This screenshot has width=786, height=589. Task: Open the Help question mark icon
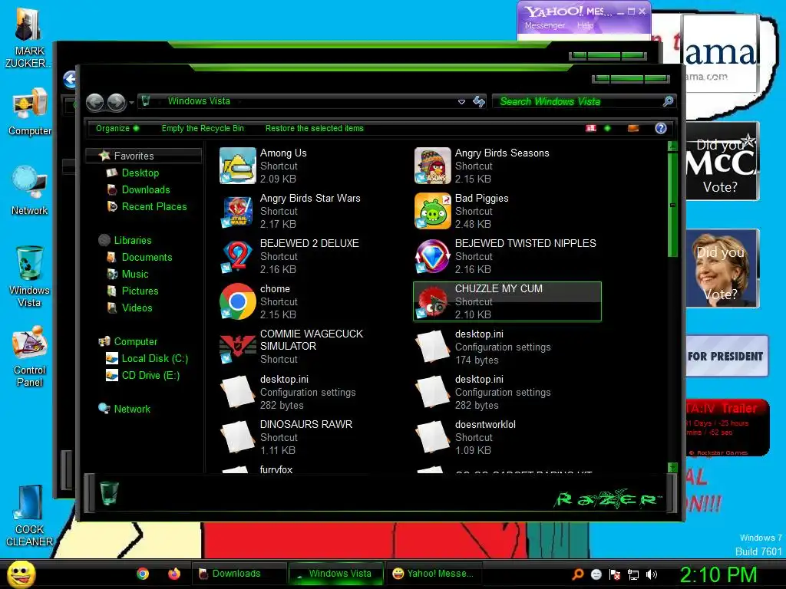pos(661,128)
